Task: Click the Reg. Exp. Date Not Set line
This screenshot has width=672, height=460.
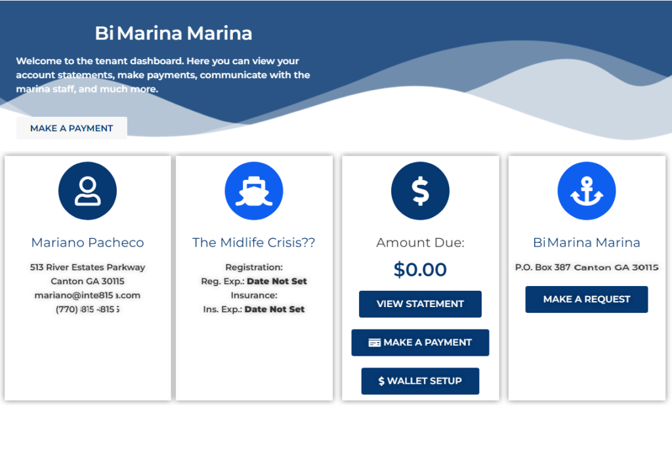Action: pyautogui.click(x=253, y=281)
